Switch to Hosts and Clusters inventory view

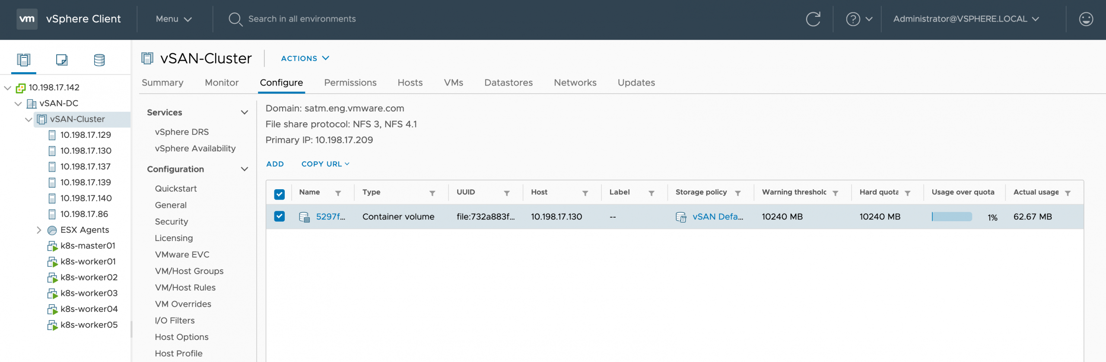coord(24,60)
